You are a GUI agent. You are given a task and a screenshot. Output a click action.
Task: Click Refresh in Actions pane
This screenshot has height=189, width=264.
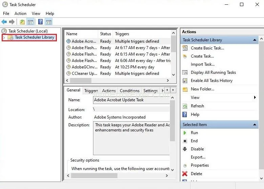(197, 106)
